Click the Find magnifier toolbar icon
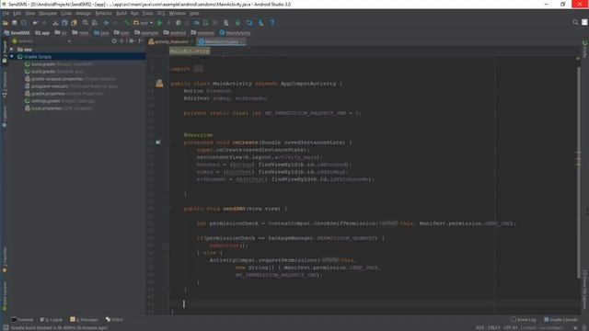 (x=86, y=23)
